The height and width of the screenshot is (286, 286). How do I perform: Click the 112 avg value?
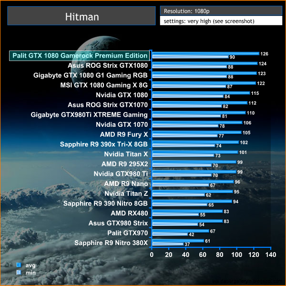click(252, 103)
